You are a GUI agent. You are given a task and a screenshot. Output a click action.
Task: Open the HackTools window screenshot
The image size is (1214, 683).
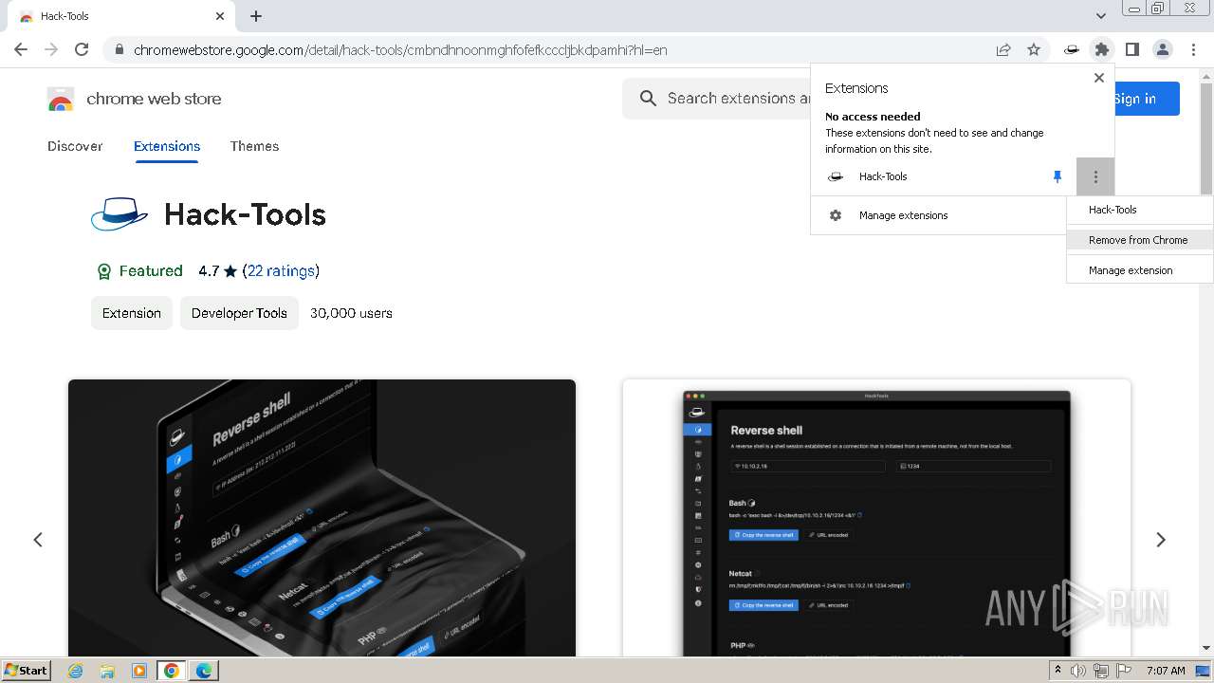coord(876,518)
